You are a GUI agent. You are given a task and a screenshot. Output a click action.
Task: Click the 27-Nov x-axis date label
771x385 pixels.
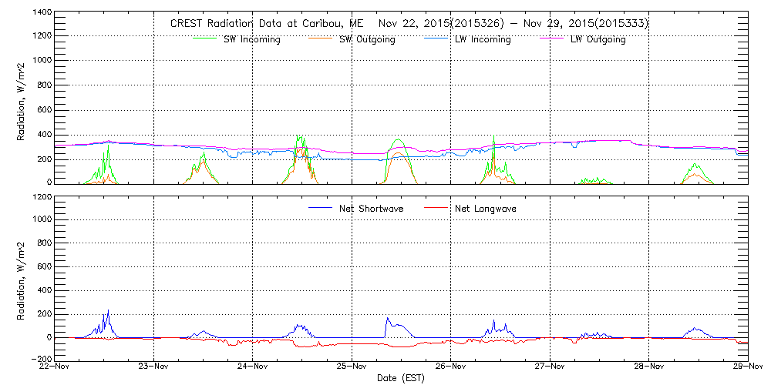pyautogui.click(x=550, y=367)
